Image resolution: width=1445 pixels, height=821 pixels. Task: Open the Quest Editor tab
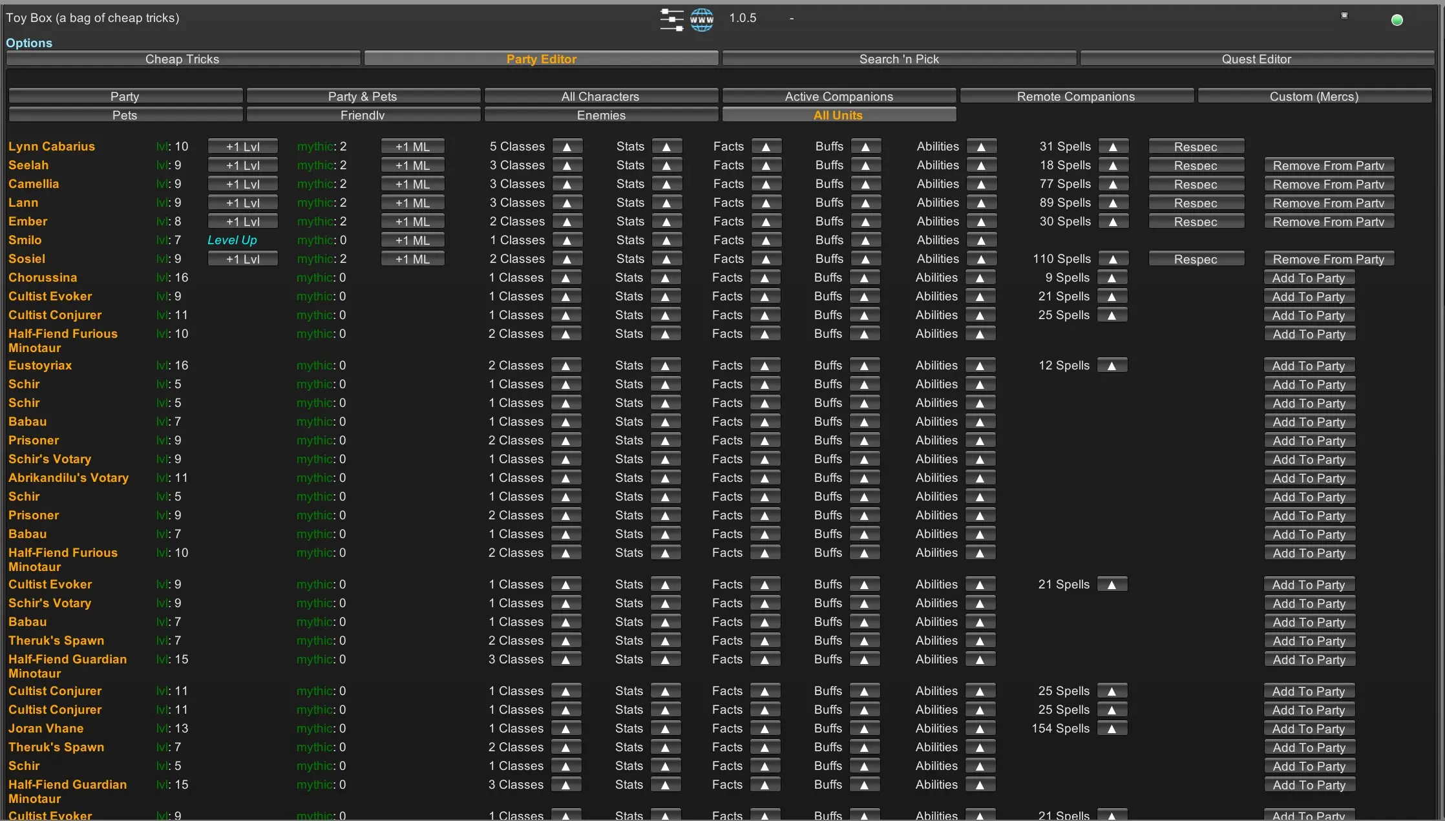coord(1256,59)
